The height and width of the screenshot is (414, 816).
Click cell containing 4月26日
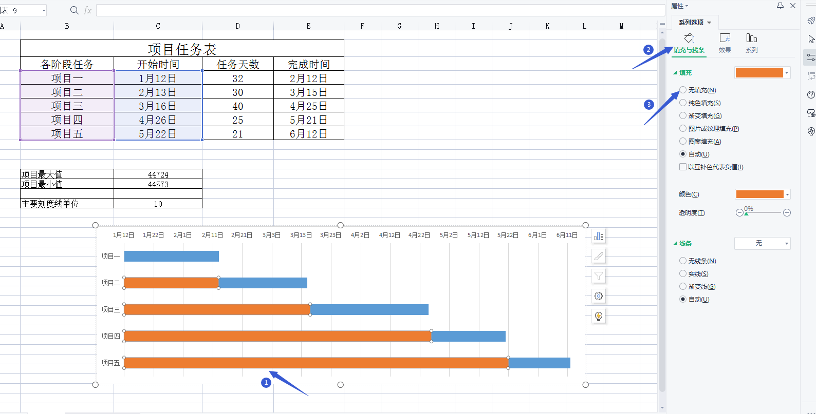coord(158,120)
